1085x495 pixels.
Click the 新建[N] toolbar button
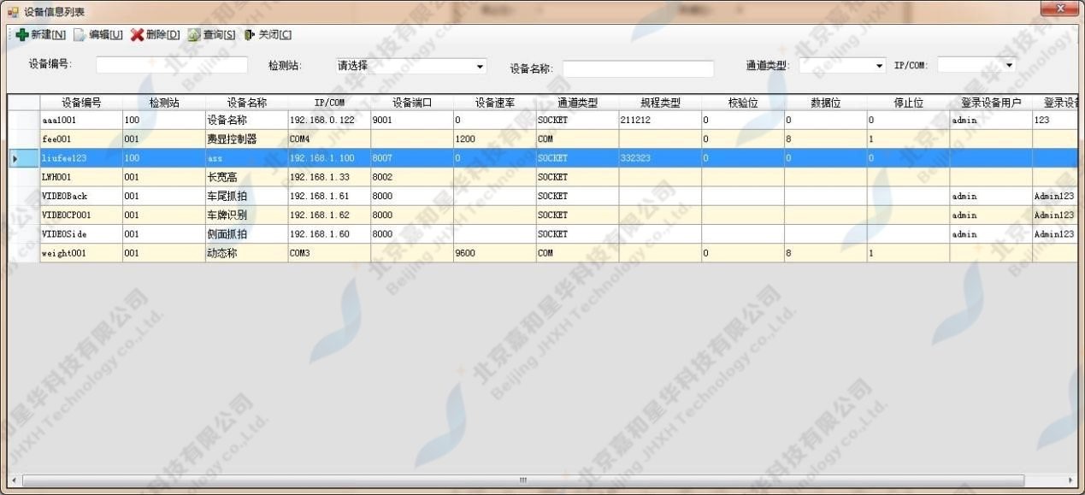coord(40,35)
